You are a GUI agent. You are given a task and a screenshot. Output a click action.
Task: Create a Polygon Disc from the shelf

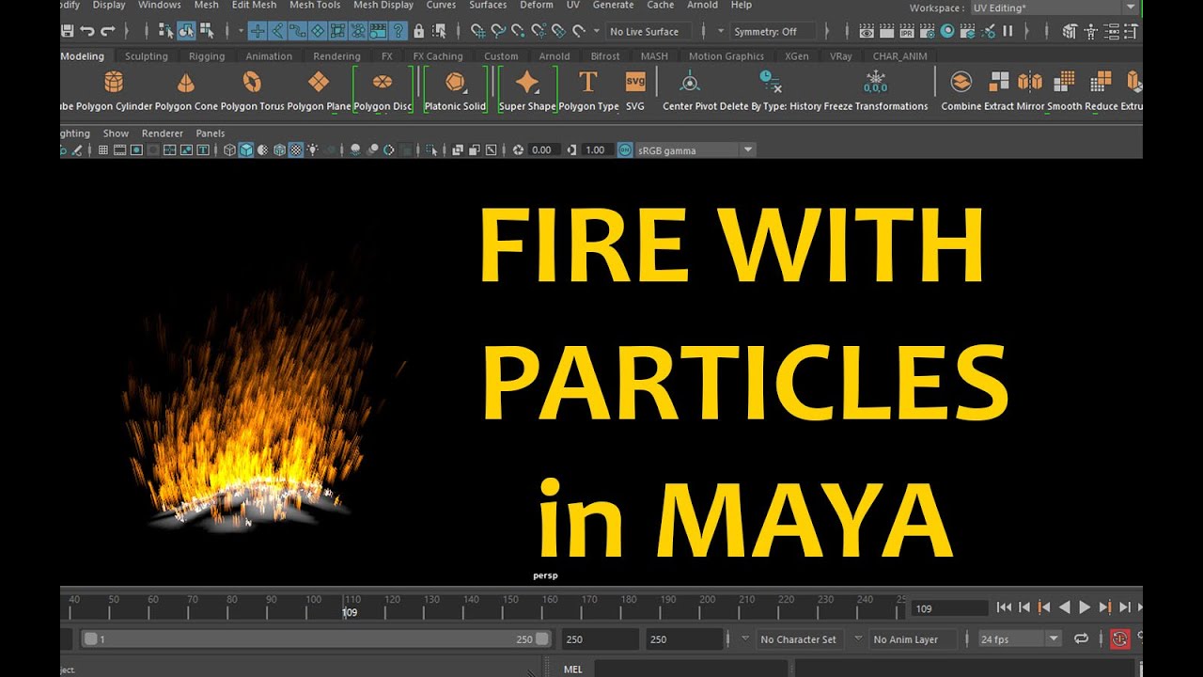point(383,82)
